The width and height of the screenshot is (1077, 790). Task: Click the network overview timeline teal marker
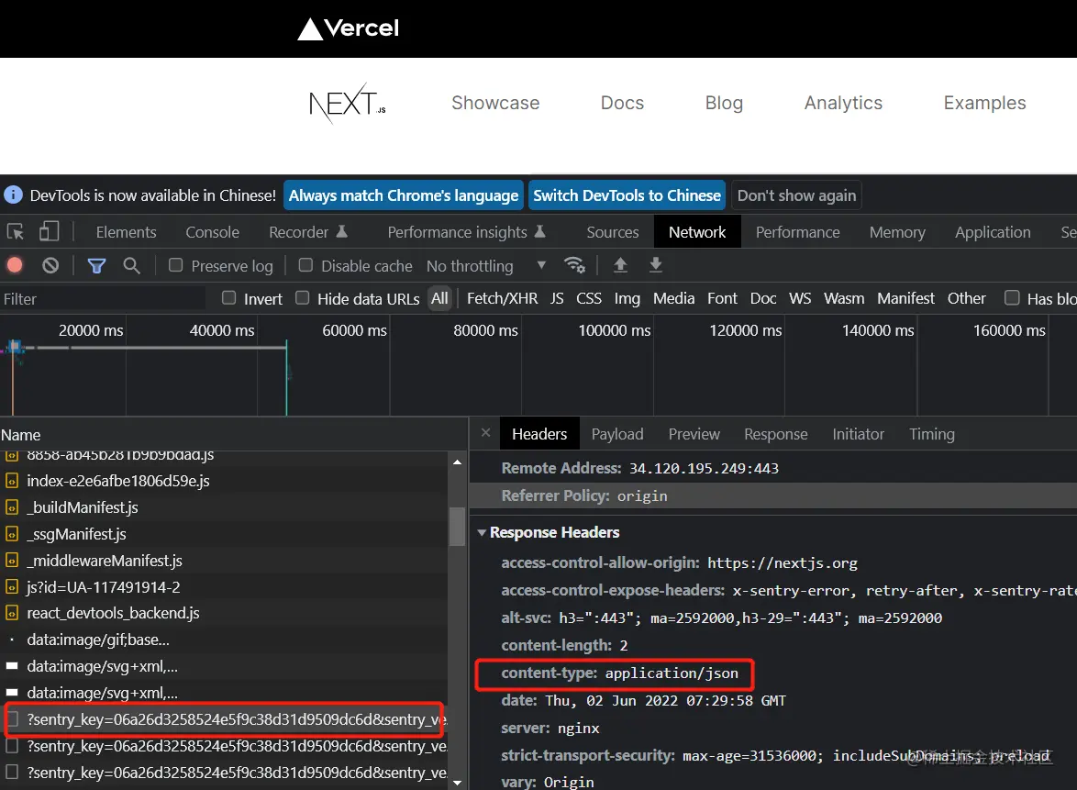(x=286, y=376)
